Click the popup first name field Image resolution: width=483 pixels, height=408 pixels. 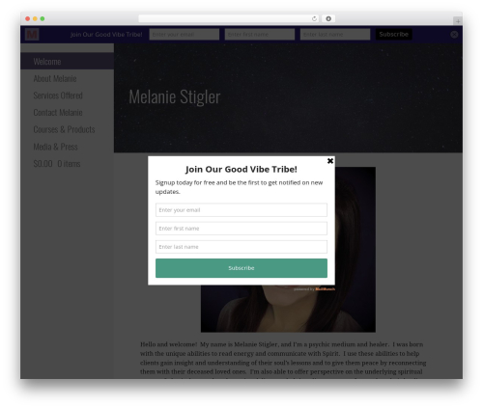(241, 229)
